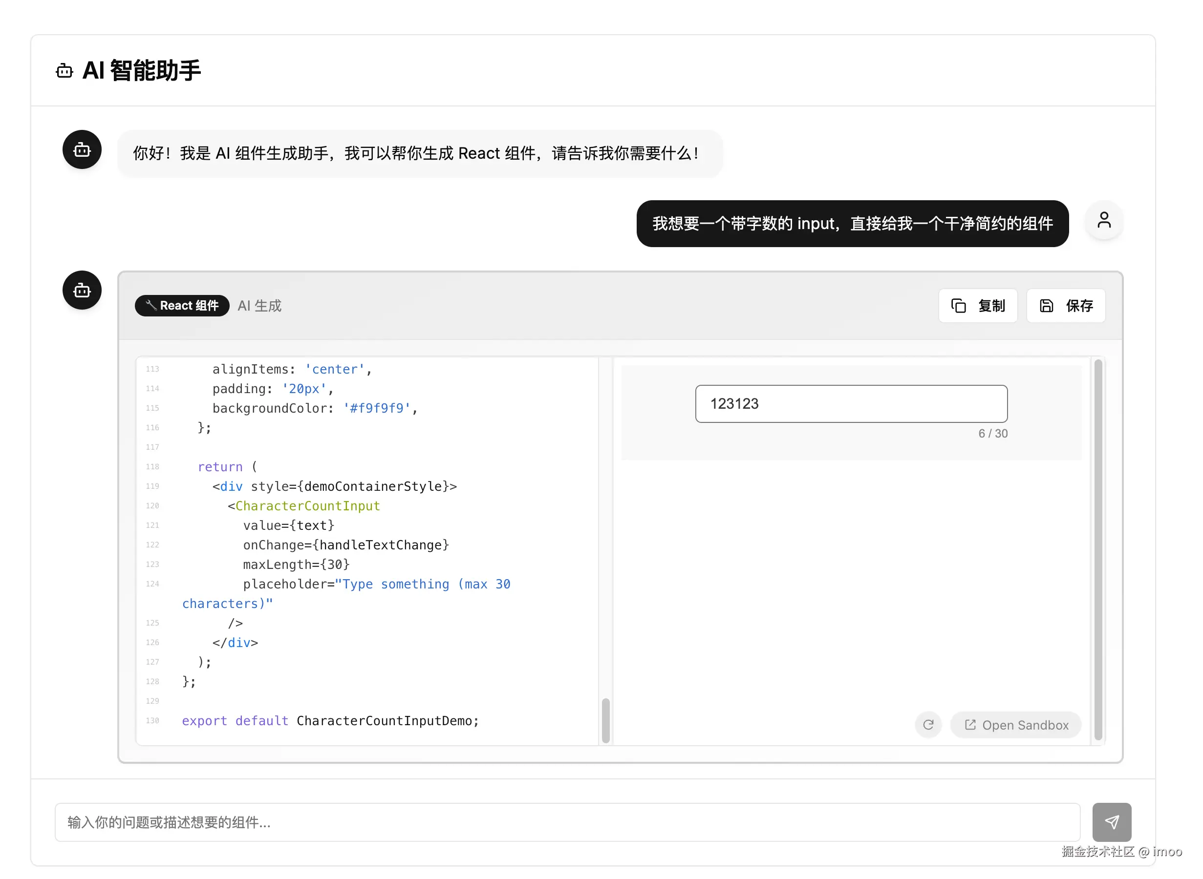Click the bot avatar next to code card
1203x879 pixels.
coord(82,291)
